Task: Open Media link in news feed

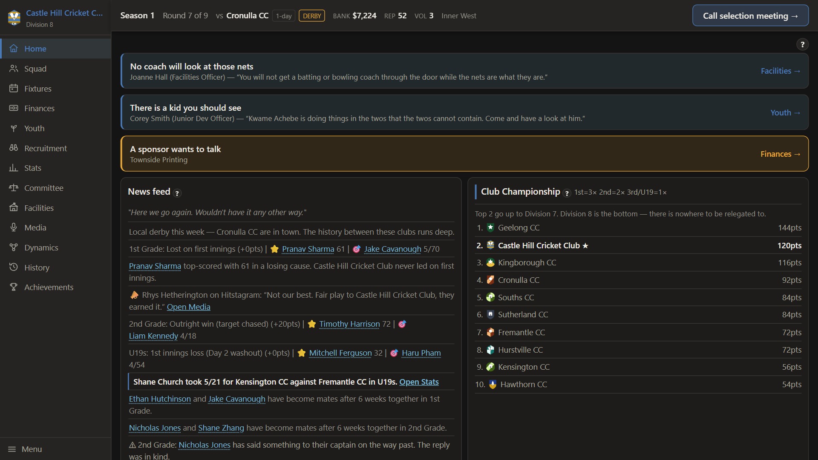Action: pos(188,307)
